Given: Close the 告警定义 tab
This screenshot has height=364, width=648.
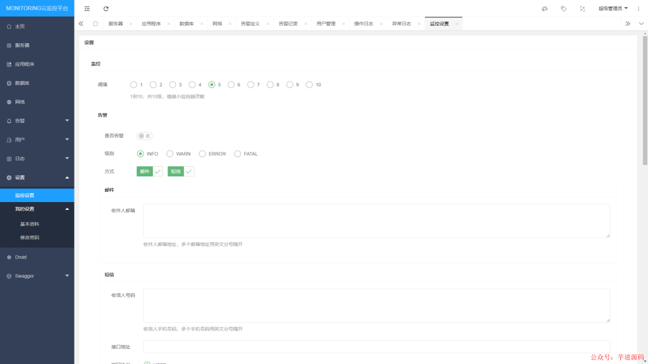Looking at the screenshot, I should pos(268,24).
